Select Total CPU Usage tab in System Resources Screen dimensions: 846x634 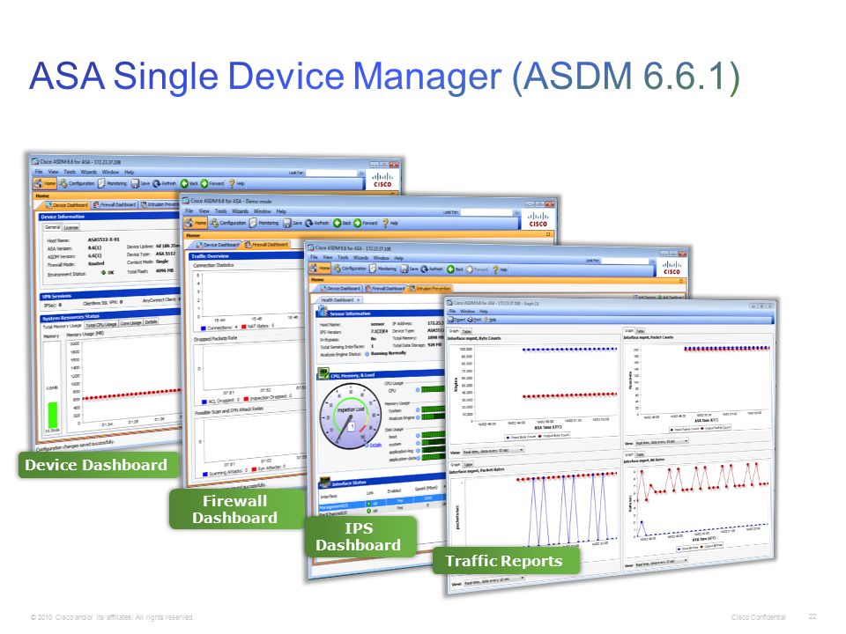click(101, 324)
